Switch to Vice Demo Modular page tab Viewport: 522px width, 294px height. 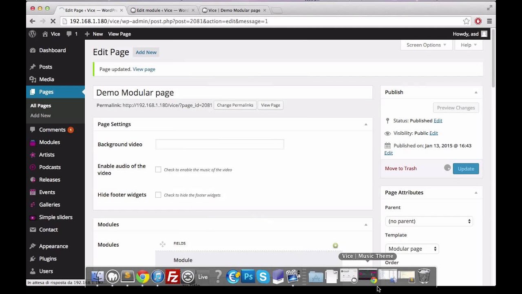pyautogui.click(x=234, y=10)
